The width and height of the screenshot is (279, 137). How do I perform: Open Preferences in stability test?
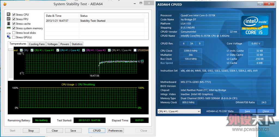(116, 131)
